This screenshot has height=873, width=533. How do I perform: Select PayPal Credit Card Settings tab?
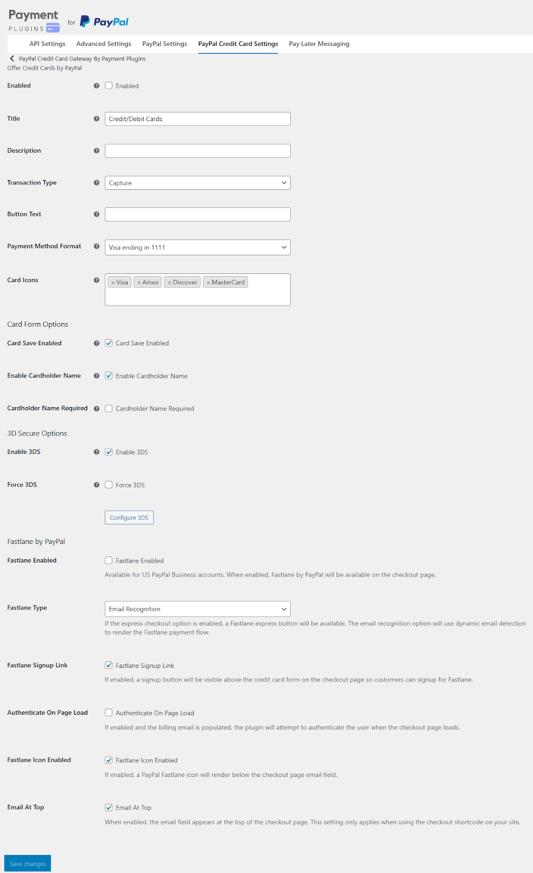pos(238,44)
